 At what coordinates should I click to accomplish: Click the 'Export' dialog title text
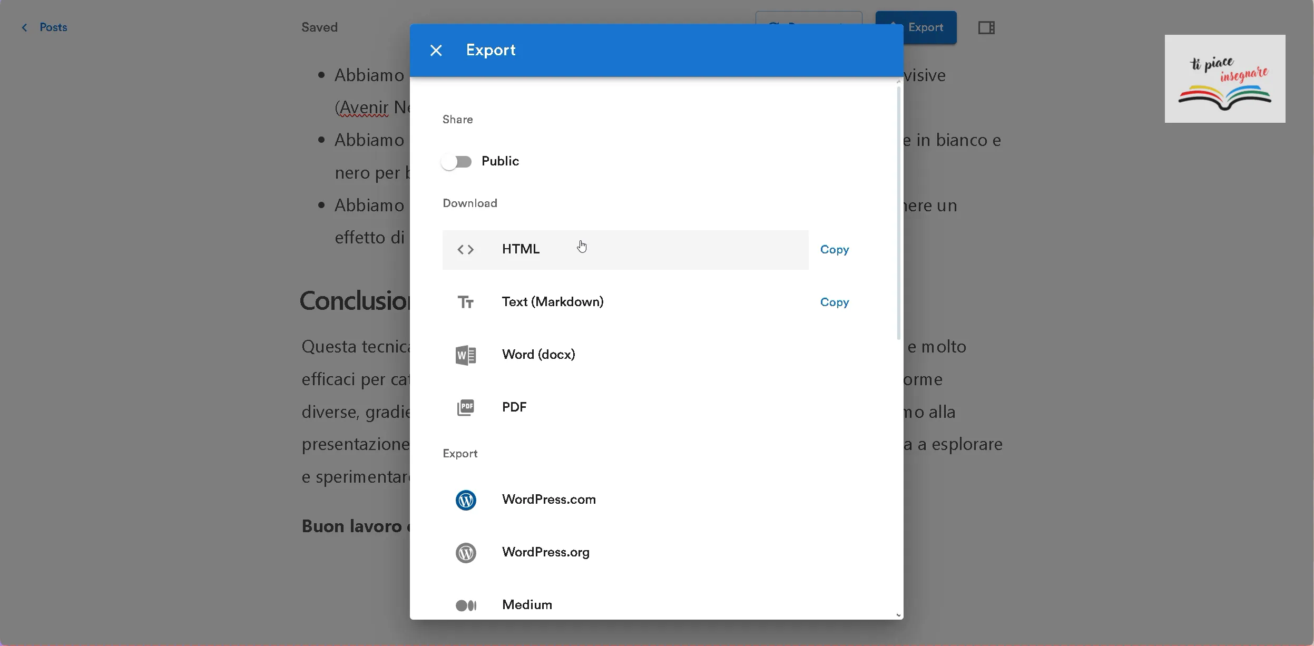tap(491, 51)
